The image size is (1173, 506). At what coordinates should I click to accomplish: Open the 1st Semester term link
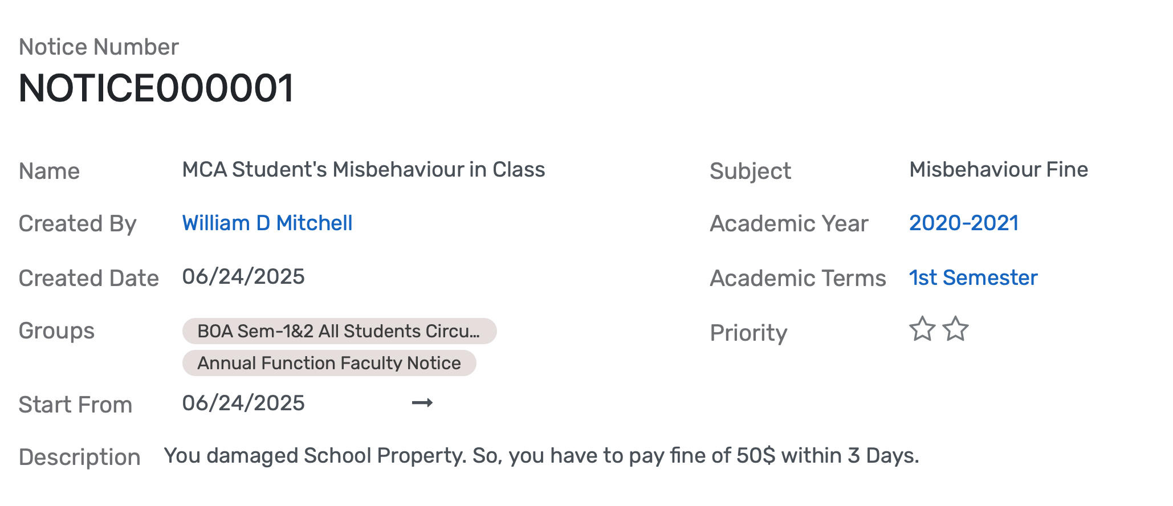973,278
